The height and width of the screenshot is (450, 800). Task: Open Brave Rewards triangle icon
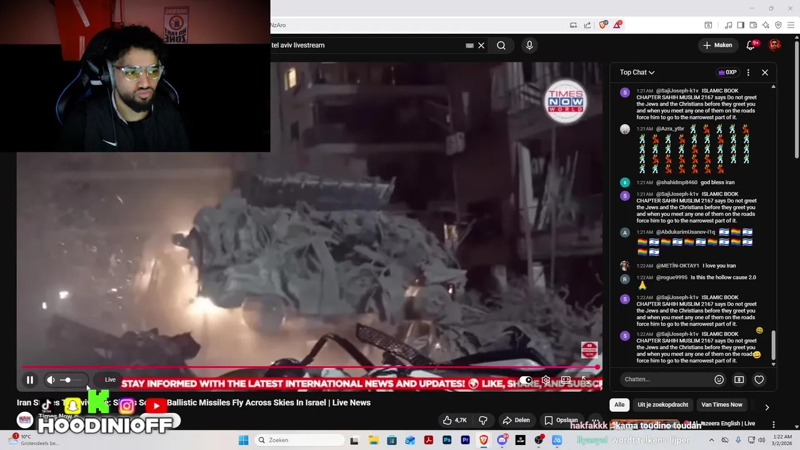(x=617, y=25)
